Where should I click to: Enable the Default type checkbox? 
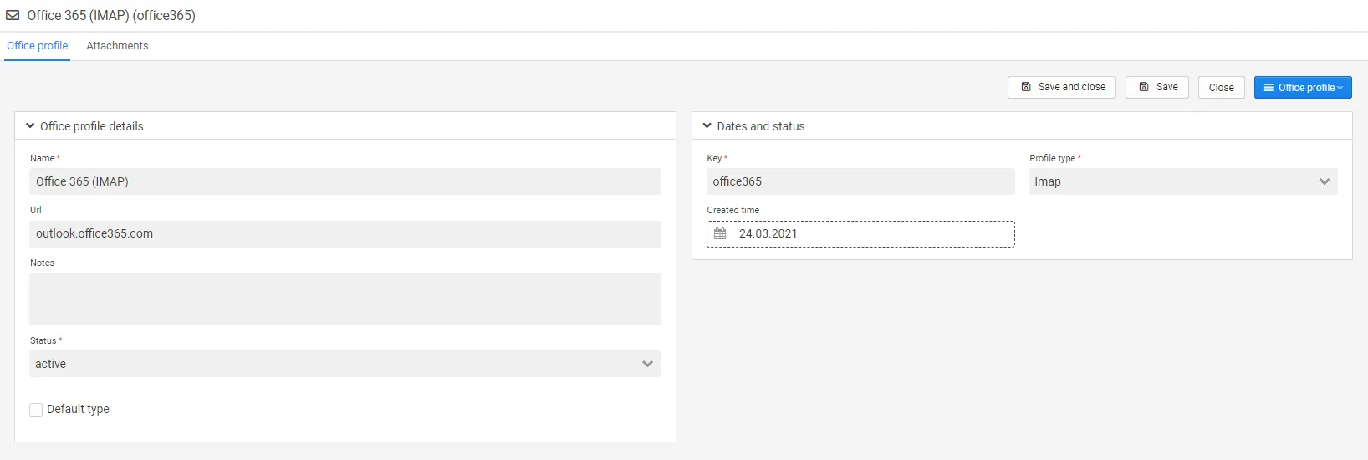click(36, 410)
